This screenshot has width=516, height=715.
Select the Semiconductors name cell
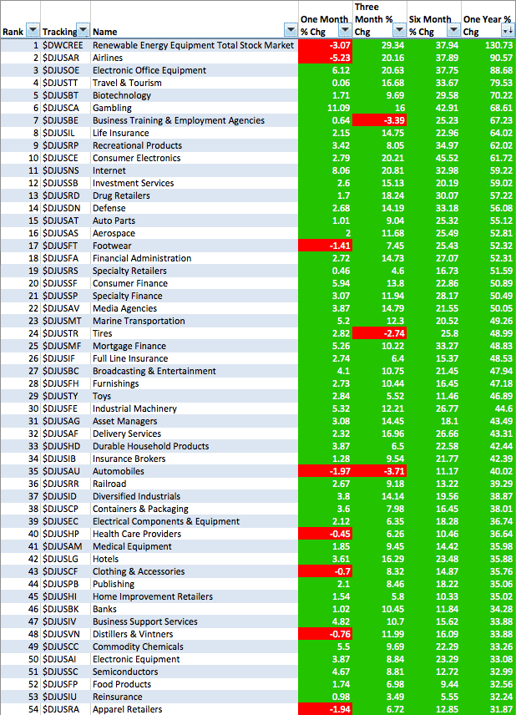[x=195, y=672]
